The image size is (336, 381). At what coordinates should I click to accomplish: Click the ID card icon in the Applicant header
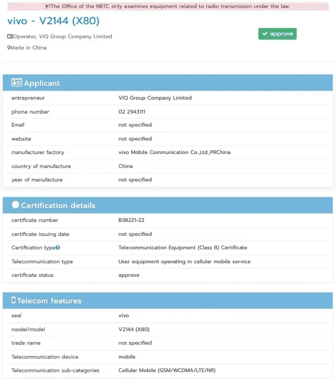click(17, 83)
